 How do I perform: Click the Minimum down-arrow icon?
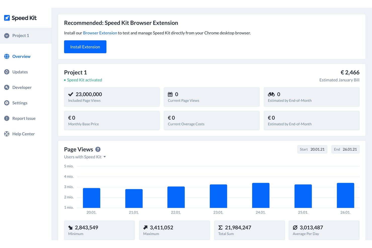[70, 228]
